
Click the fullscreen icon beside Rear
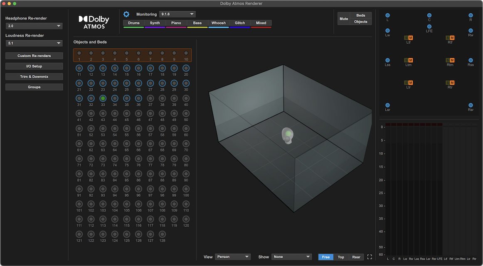(x=370, y=257)
